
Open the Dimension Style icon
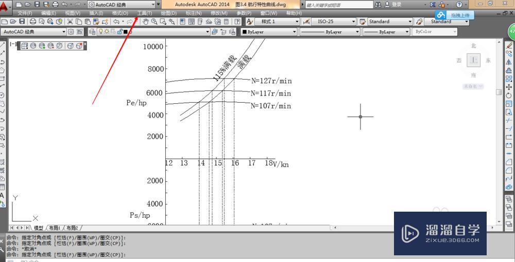(306, 22)
